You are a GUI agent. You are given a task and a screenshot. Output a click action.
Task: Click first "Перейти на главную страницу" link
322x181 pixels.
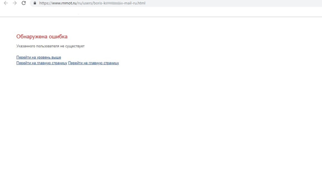pos(42,63)
